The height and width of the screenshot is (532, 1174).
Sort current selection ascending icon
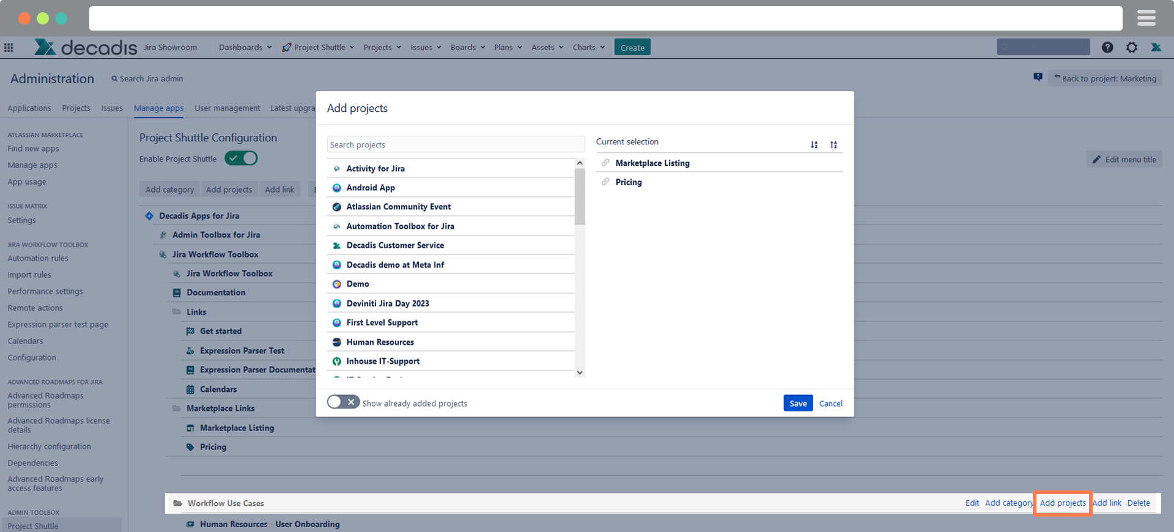pos(814,145)
